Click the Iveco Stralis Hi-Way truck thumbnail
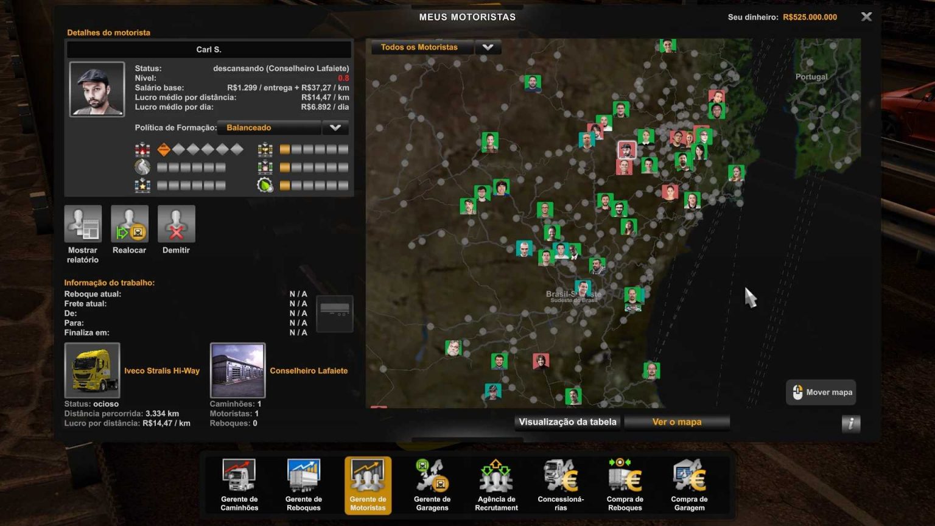 tap(92, 370)
